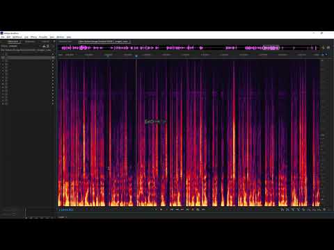Click the overview navigator highlighted selection
The image size is (334, 250).
click(271, 48)
